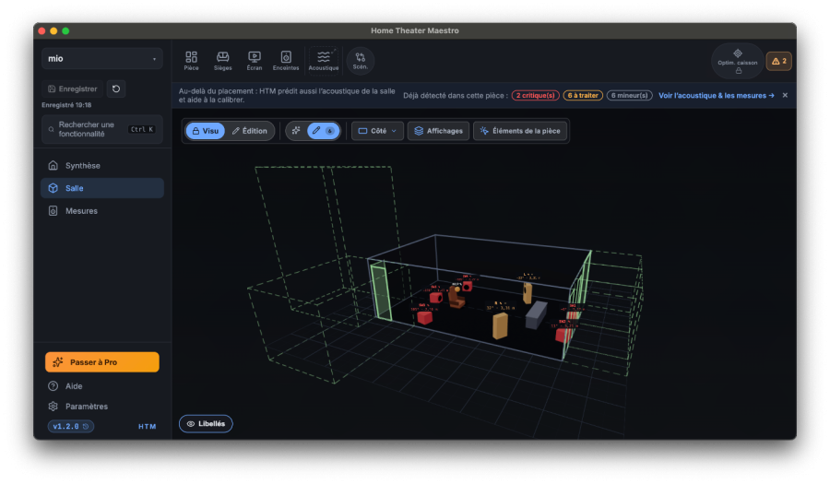Open the Enceintes speaker tool
The image size is (830, 484).
point(286,61)
